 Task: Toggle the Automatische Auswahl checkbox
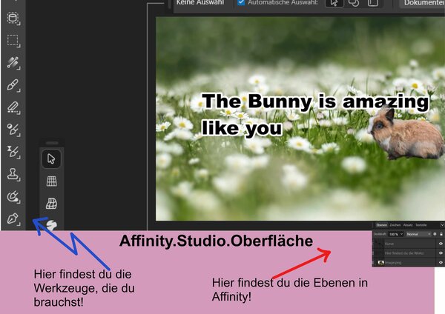241,3
